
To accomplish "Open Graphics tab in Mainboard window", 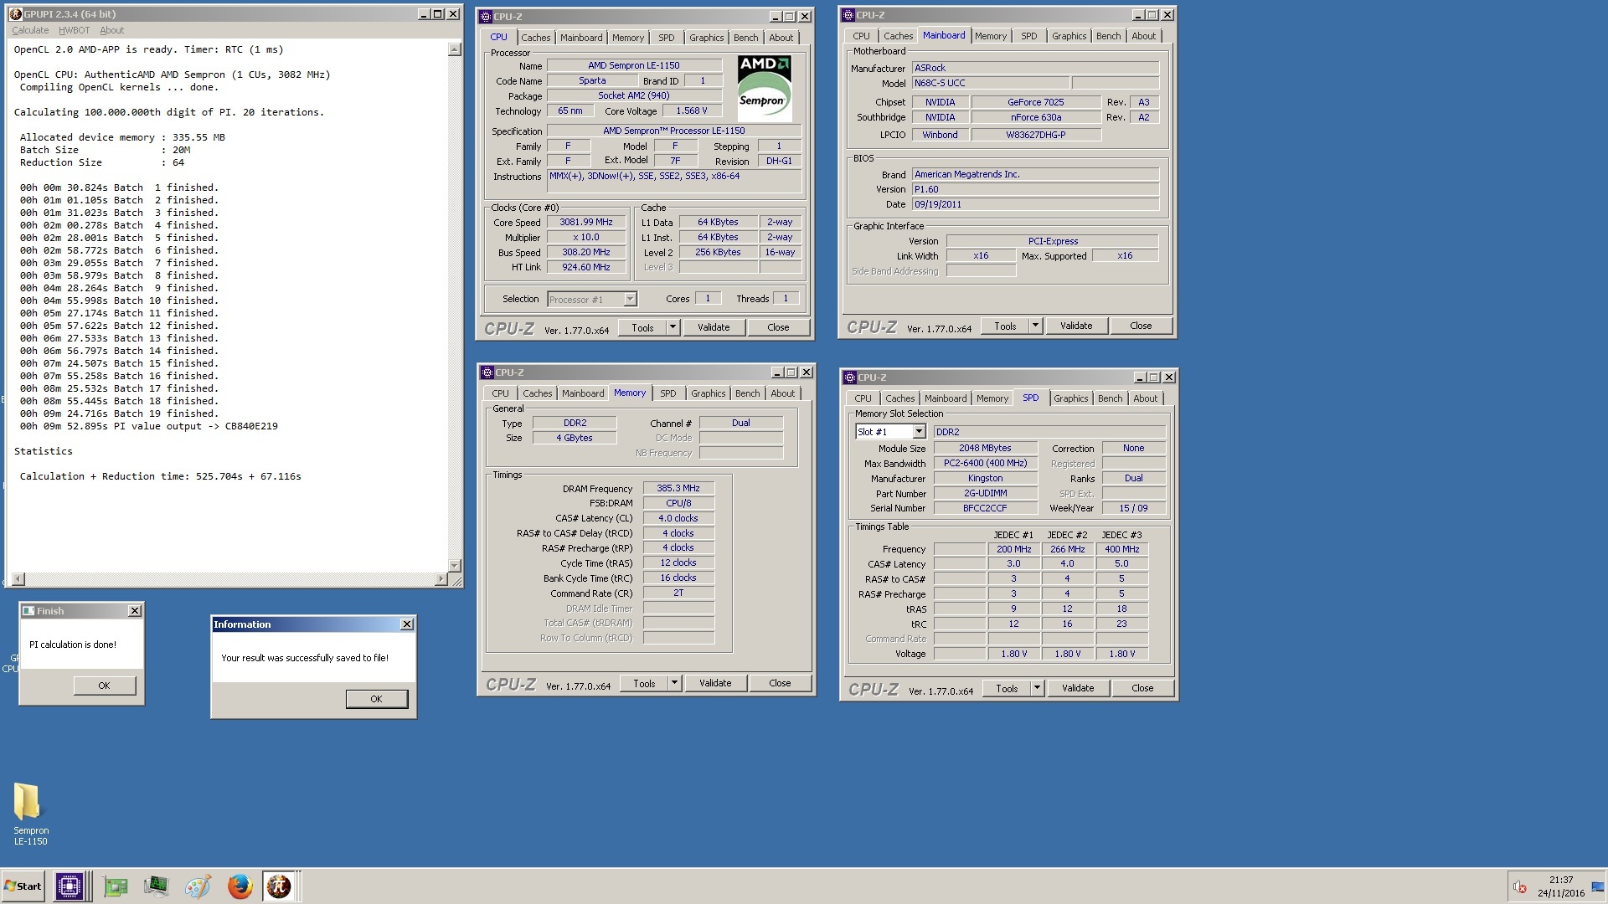I will [x=1069, y=36].
